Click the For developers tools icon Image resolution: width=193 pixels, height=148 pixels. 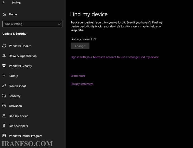4,126
